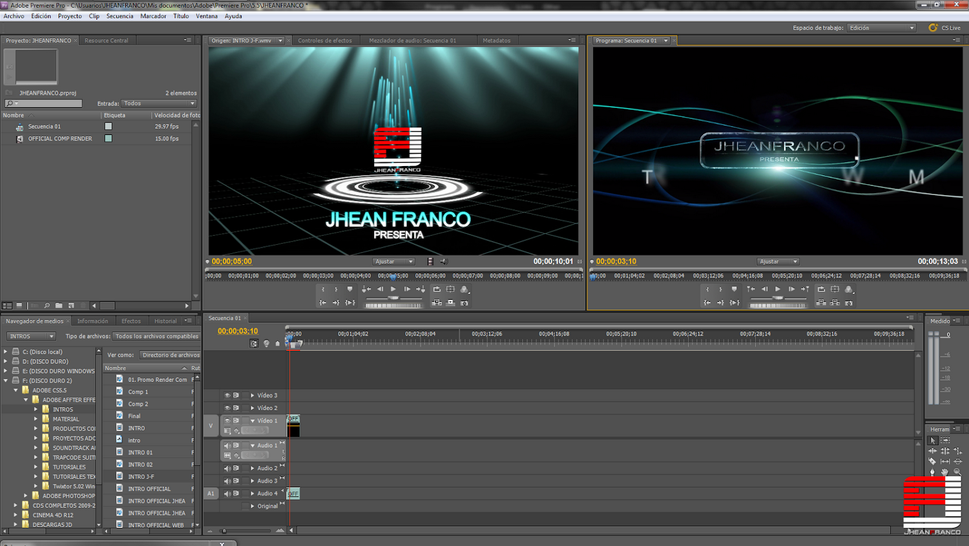
Task: Click Insert button in Source monitor
Action: 437,302
